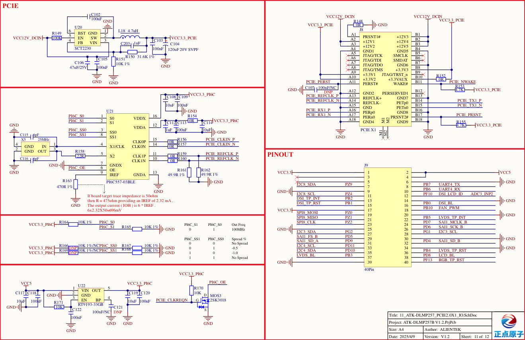Click the Sheet 11 of 12 field
525x340 pixels.
tap(476, 336)
